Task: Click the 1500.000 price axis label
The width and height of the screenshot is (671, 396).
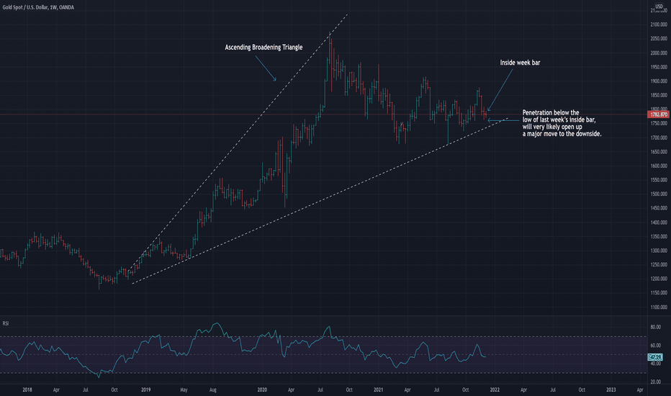Action: (659, 194)
